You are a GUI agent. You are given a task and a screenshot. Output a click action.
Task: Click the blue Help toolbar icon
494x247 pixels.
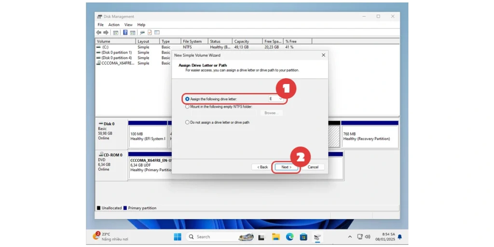(125, 32)
